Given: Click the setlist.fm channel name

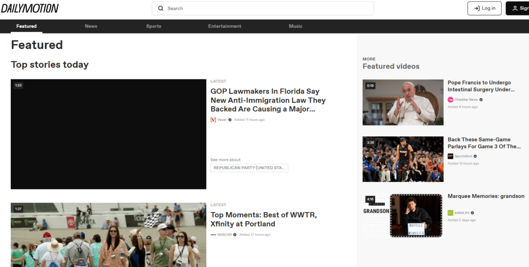Looking at the screenshot, I should 462,213.
